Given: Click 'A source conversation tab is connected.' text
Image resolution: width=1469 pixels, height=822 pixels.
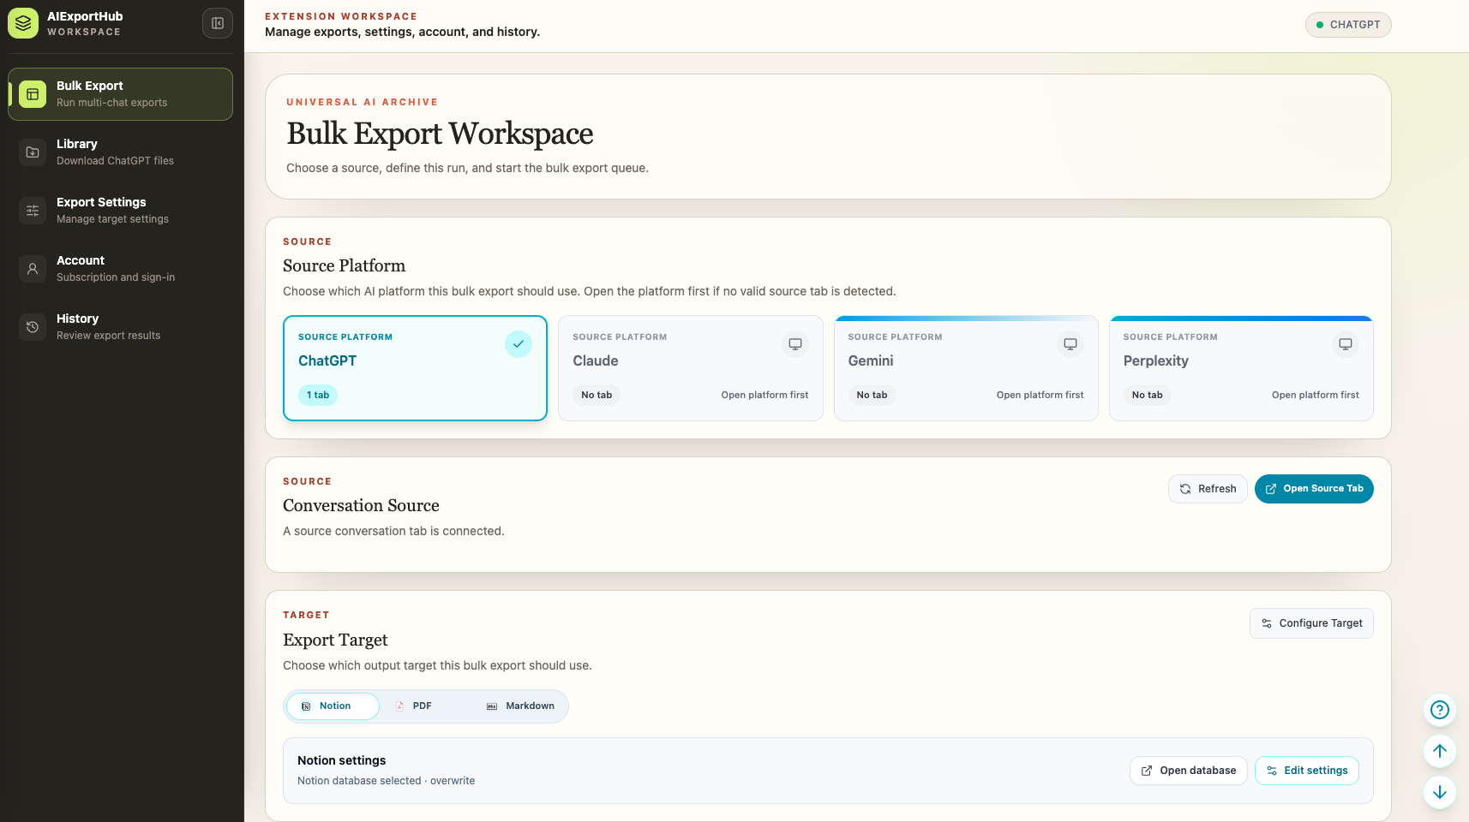Looking at the screenshot, I should click(x=393, y=531).
